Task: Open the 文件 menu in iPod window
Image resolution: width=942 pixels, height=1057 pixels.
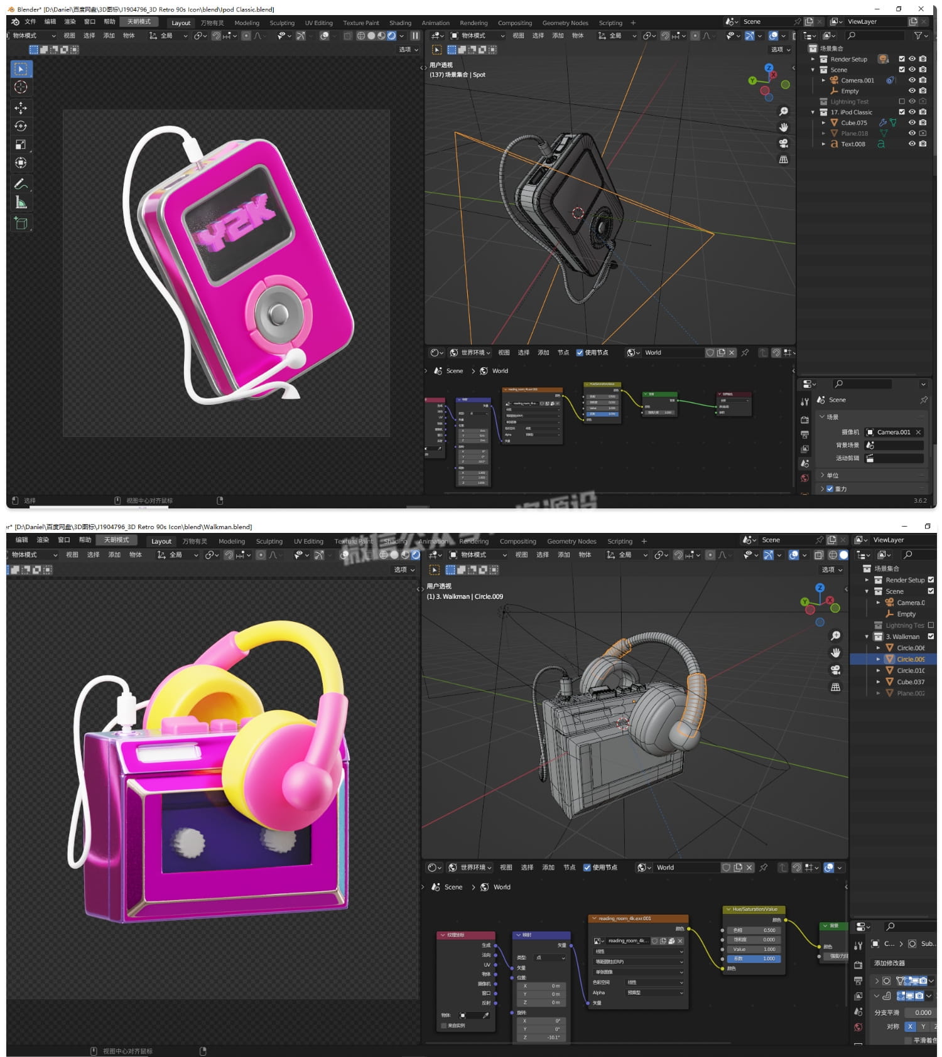Action: point(30,21)
